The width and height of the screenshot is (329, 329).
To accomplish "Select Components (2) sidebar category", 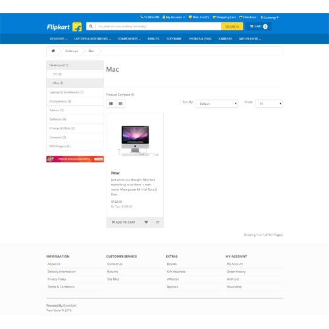I will (75, 101).
